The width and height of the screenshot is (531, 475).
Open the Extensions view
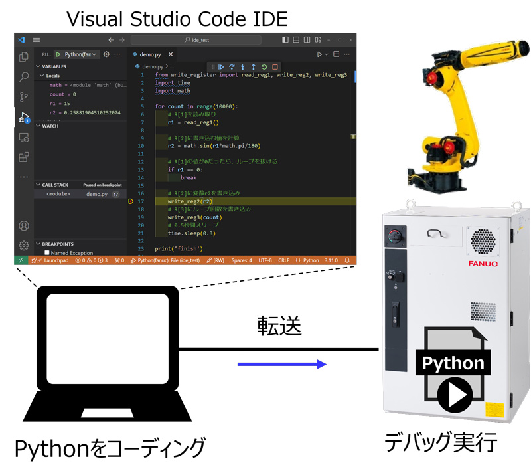[24, 157]
